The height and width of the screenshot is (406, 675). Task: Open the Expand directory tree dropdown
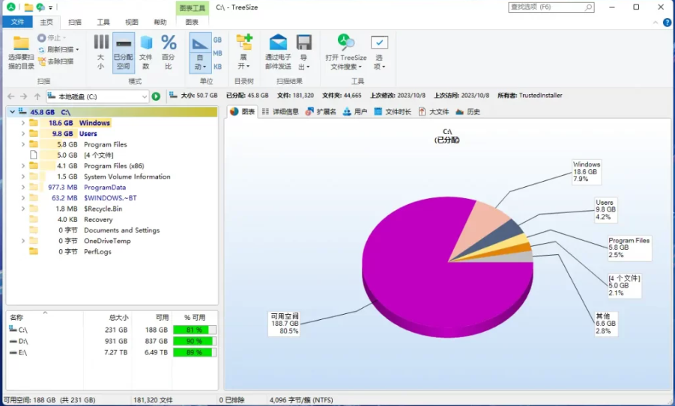244,52
